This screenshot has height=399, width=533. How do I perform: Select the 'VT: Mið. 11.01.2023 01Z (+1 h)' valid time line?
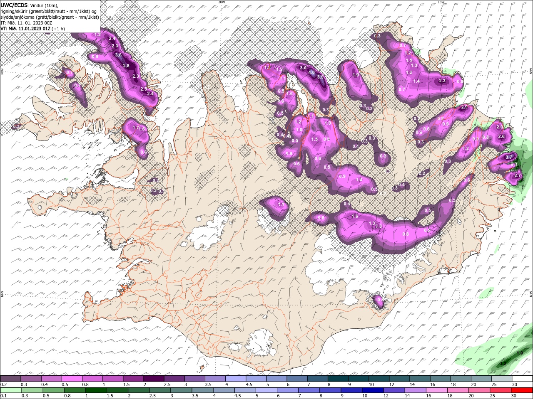33,29
